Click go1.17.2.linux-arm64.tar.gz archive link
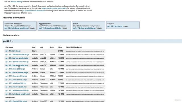182x102 pixels. tap(16, 76)
